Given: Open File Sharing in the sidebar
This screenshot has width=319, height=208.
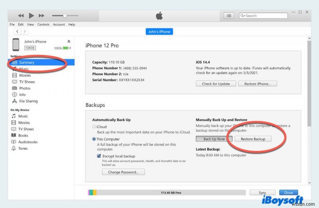Looking at the screenshot, I should tap(28, 101).
